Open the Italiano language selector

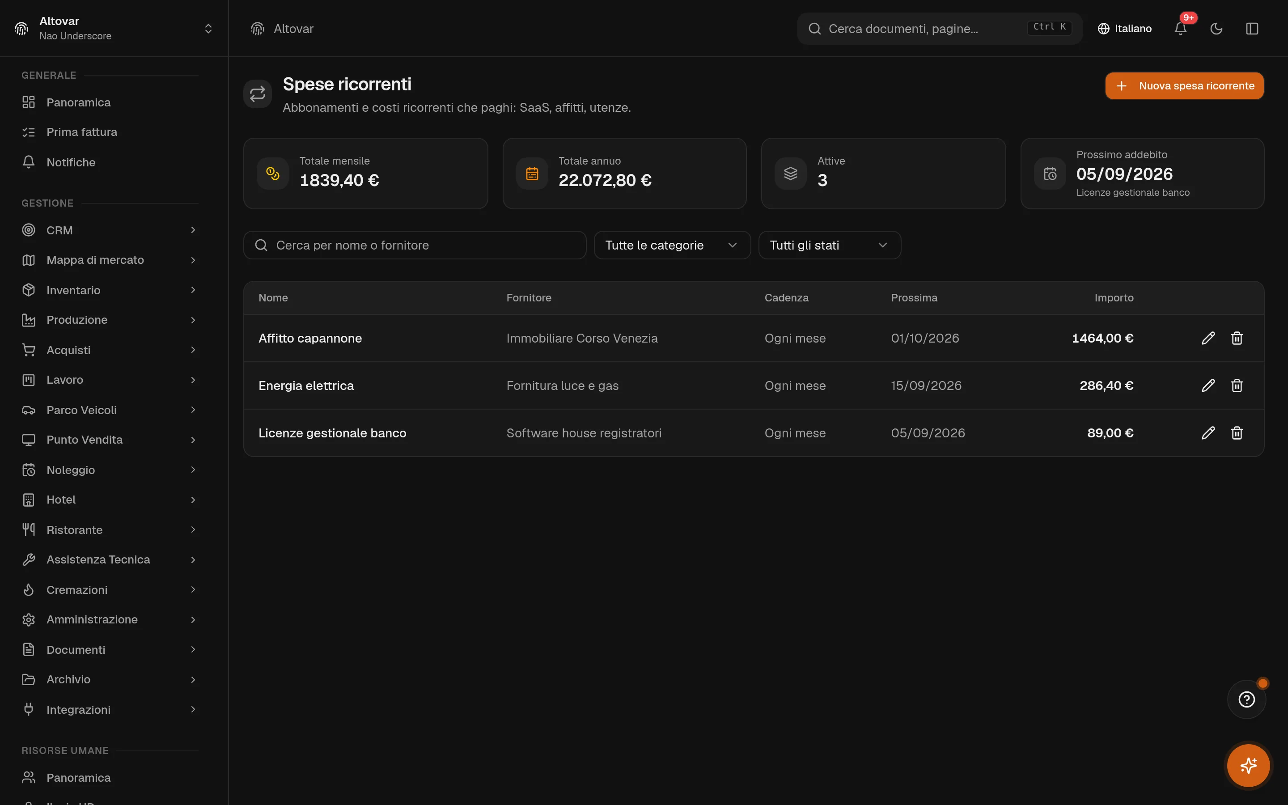pos(1125,29)
